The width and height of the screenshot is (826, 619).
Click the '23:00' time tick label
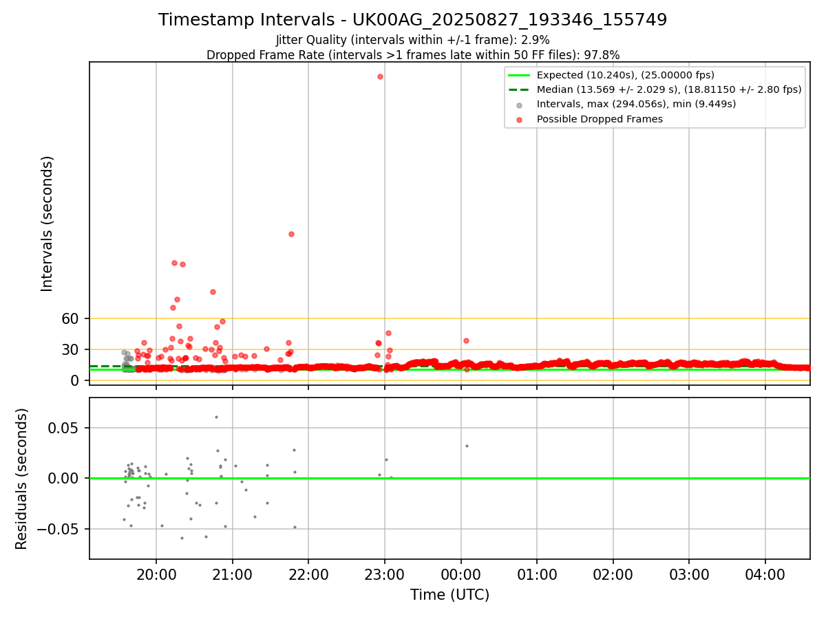click(x=385, y=575)
